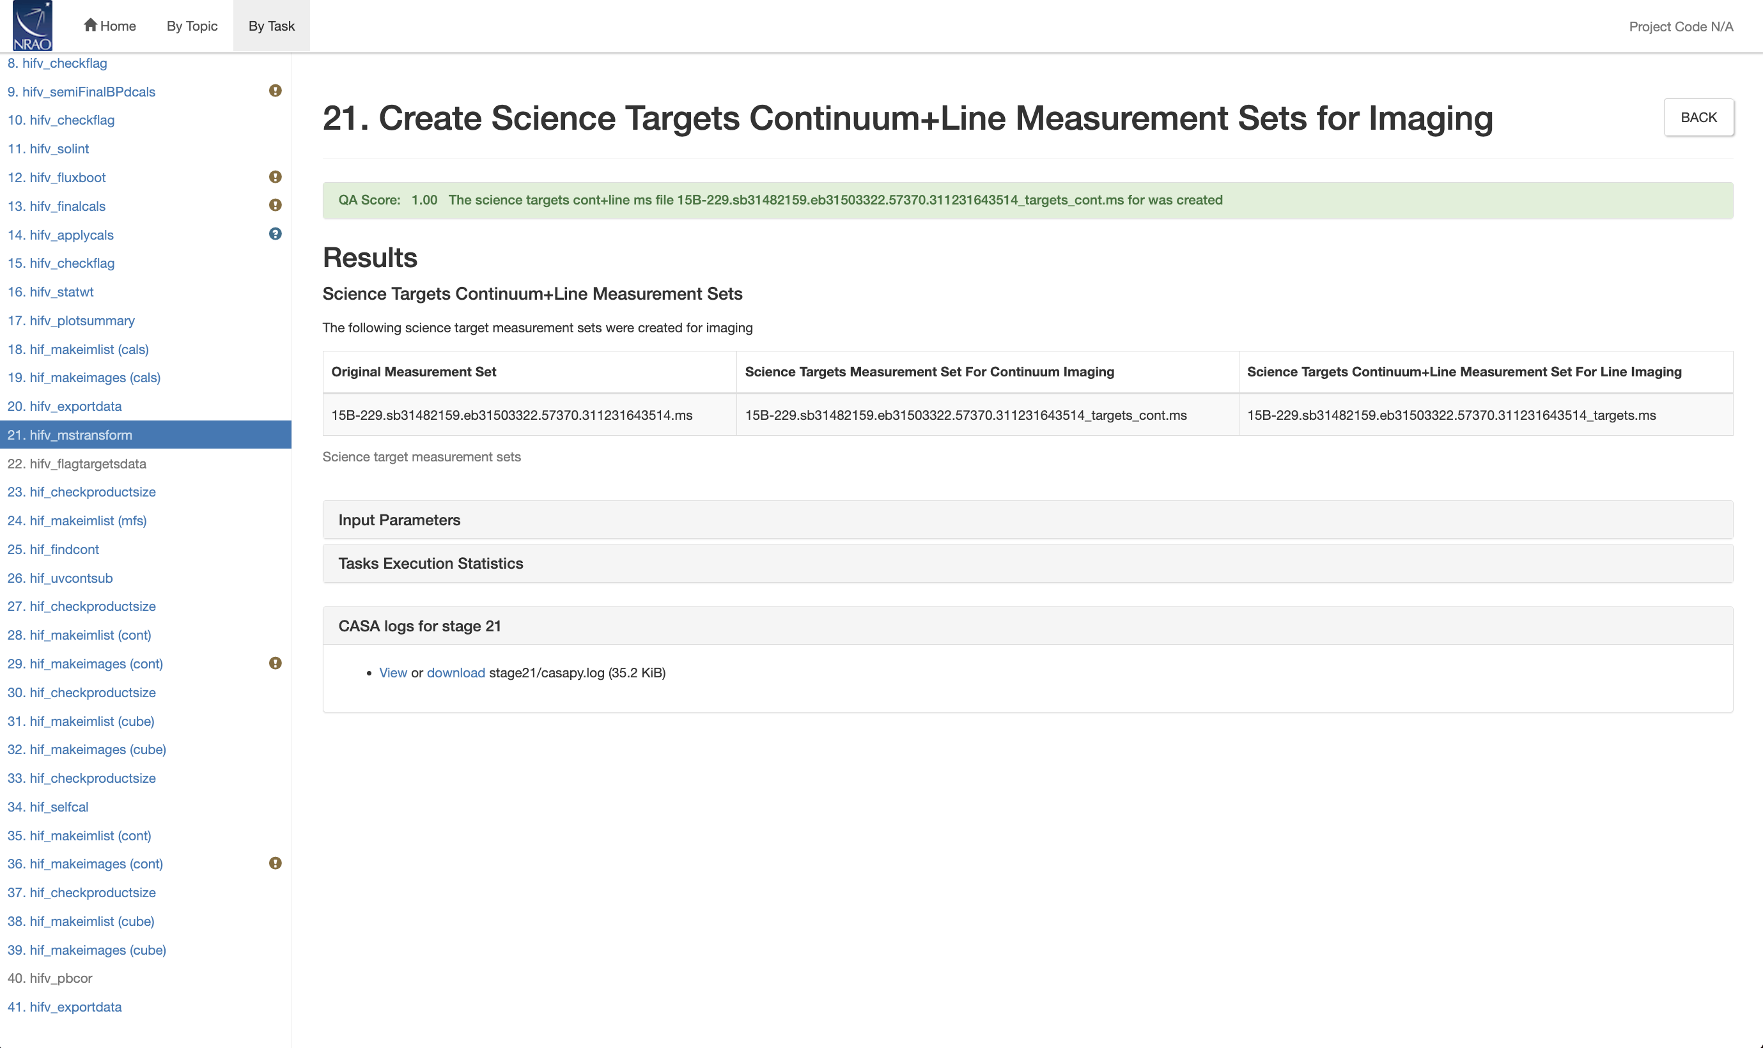Open stage 16. hifv_statwt

(50, 291)
